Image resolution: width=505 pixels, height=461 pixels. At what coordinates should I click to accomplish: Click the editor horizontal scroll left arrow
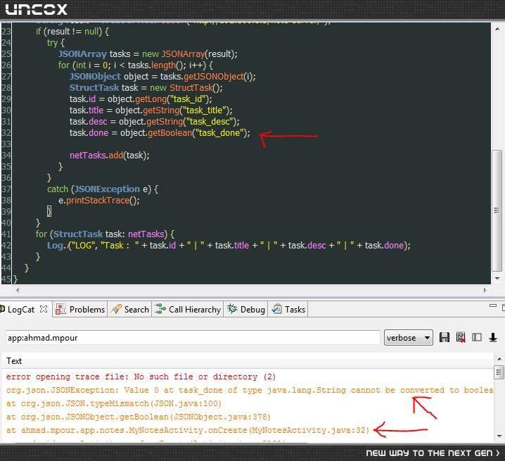click(18, 290)
